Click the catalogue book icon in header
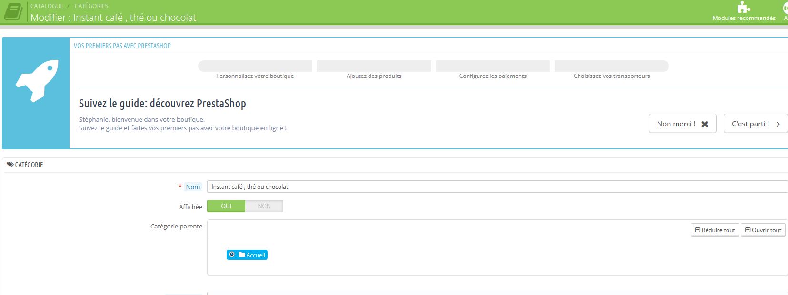Image resolution: width=788 pixels, height=295 pixels. coord(13,12)
